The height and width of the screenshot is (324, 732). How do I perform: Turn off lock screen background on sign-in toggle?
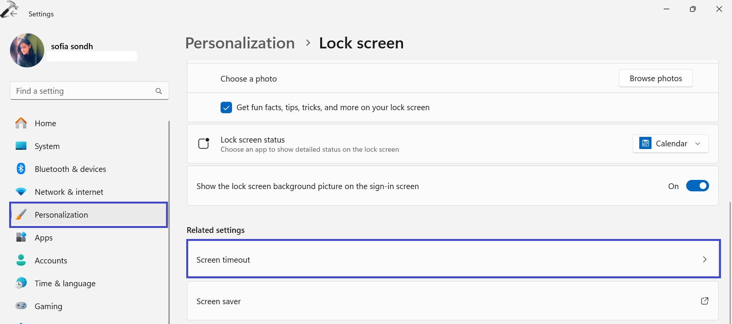(x=697, y=186)
